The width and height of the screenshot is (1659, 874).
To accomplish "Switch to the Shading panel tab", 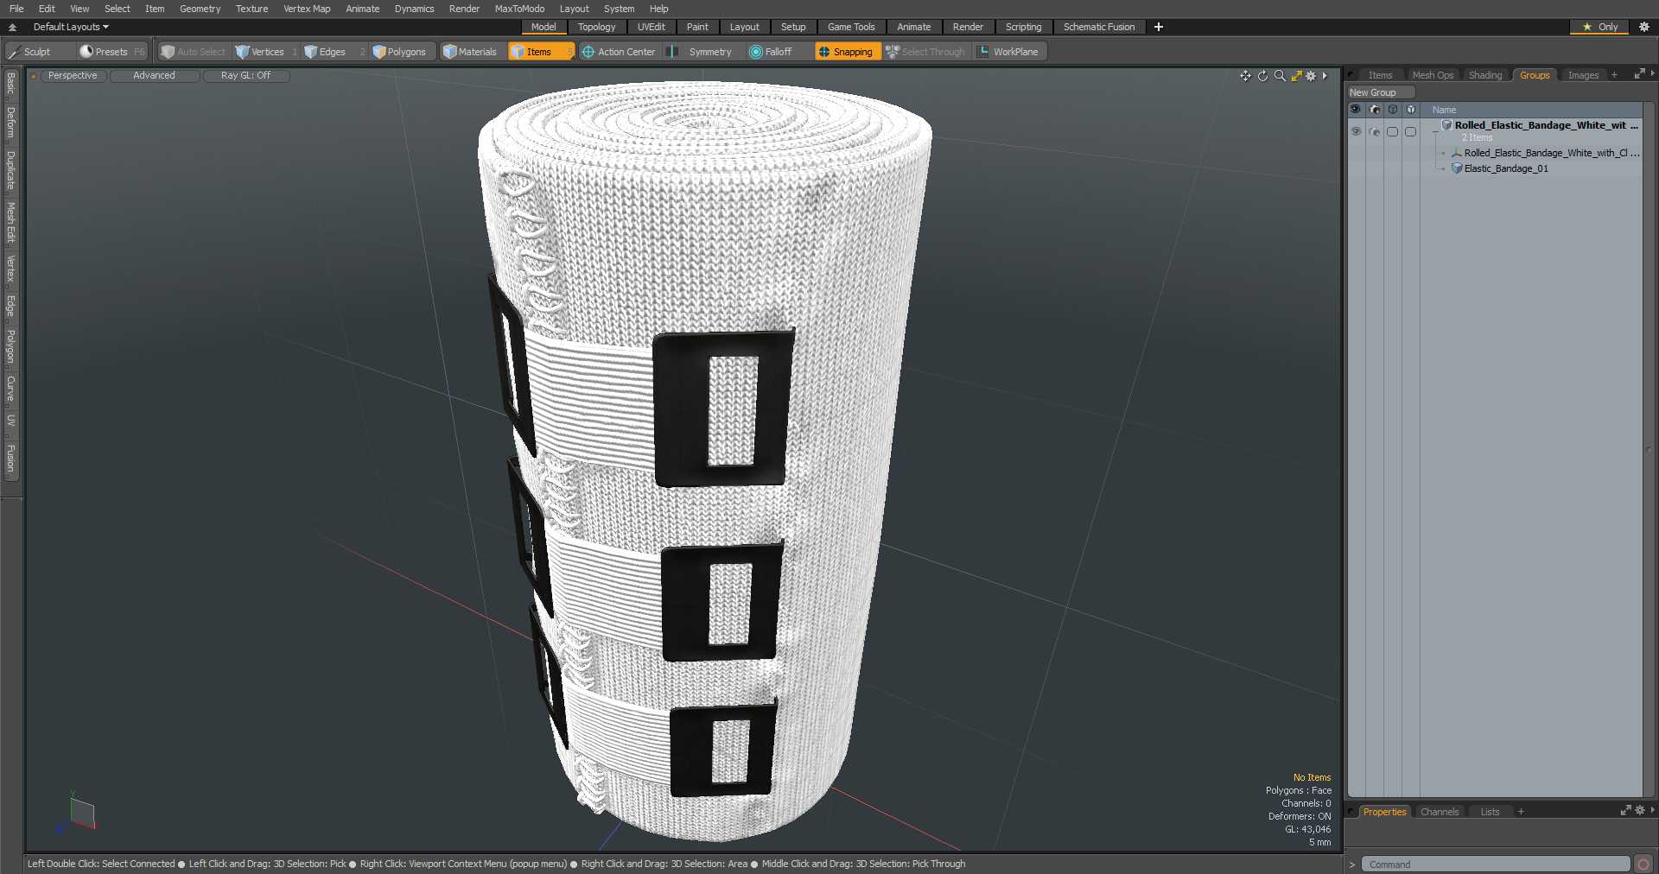I will tap(1485, 75).
